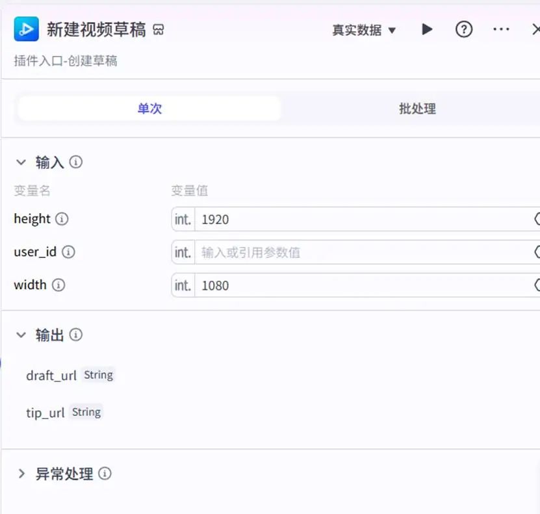Click the 新建视频草稿 title text
This screenshot has height=514, width=540.
pyautogui.click(x=96, y=30)
